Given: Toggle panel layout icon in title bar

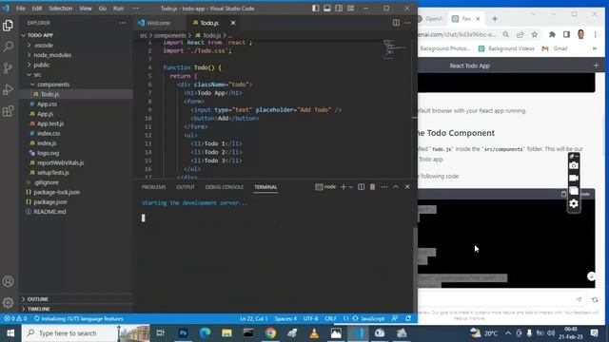Looking at the screenshot, I should 327,9.
